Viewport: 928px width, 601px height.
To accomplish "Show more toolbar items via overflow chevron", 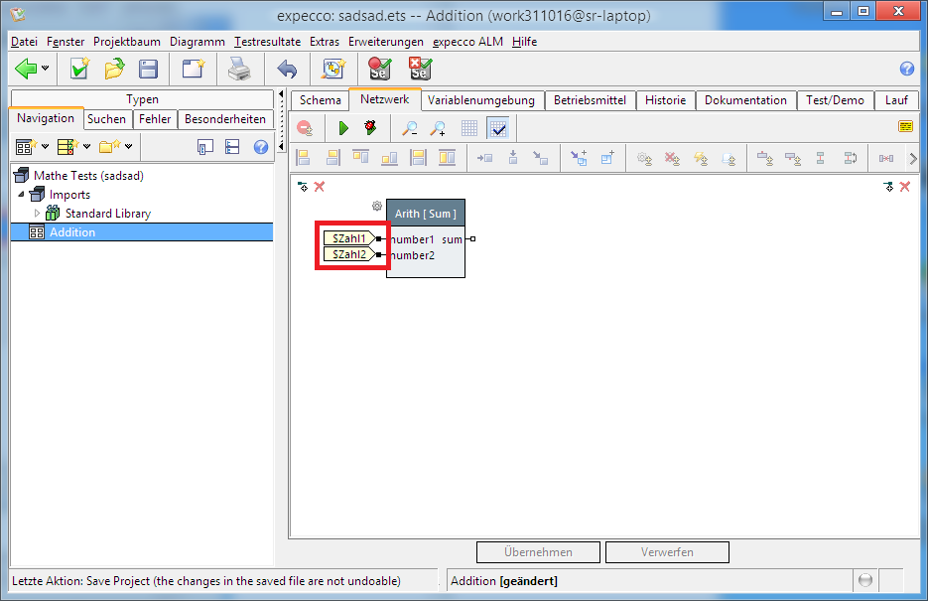I will pos(912,157).
